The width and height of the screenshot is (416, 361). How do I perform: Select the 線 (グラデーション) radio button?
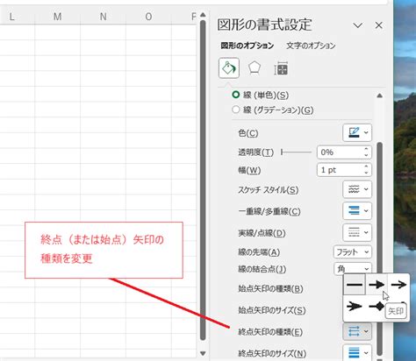[236, 110]
